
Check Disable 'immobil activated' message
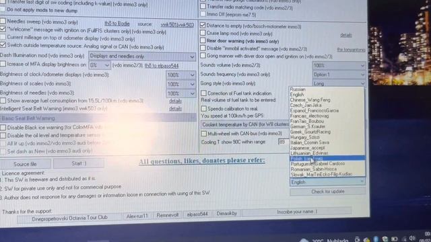point(203,48)
